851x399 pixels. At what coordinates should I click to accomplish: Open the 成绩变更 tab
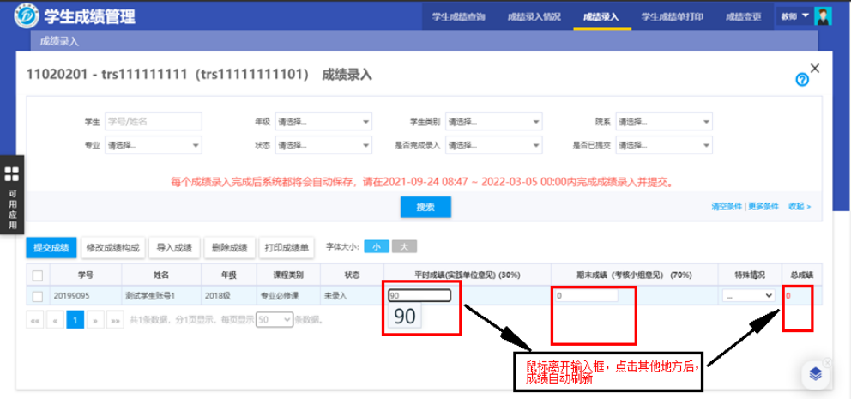[x=743, y=16]
